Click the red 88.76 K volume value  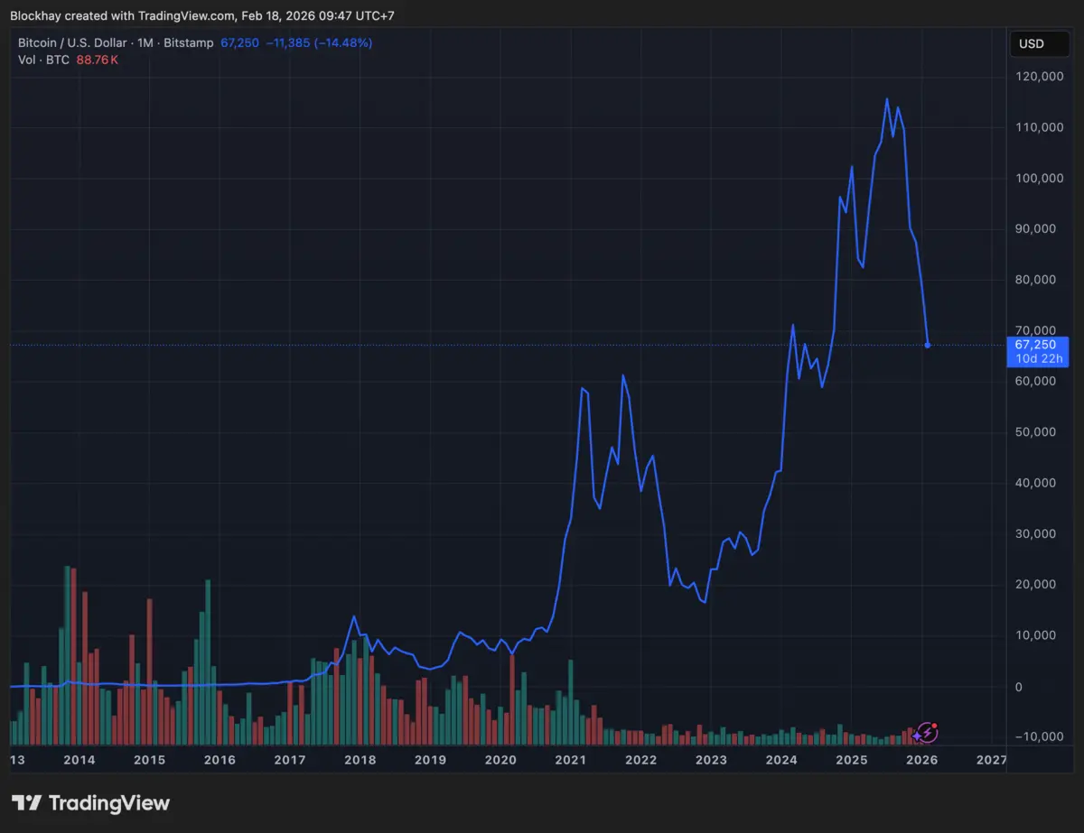point(97,60)
